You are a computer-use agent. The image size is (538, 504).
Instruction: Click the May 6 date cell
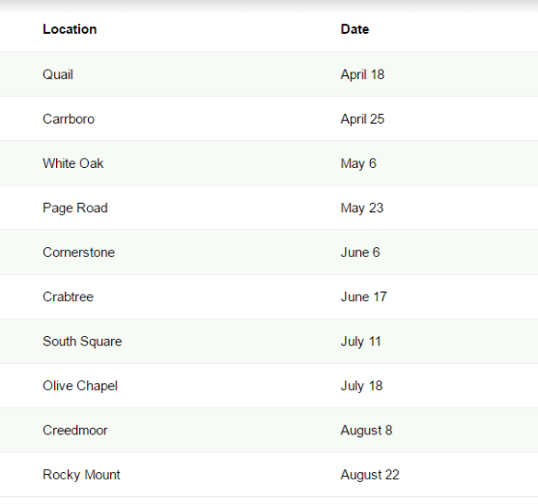358,163
